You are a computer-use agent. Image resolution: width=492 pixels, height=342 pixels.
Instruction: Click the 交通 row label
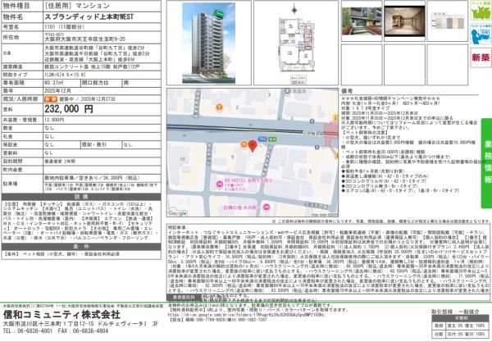point(7,53)
